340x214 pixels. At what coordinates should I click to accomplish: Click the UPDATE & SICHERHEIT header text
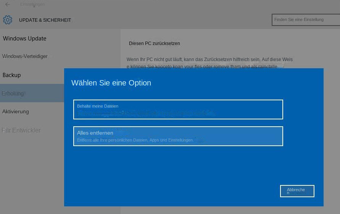tap(45, 20)
